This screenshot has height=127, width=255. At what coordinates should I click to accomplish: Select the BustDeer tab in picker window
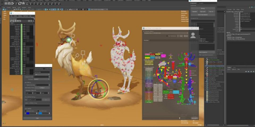click(x=146, y=40)
